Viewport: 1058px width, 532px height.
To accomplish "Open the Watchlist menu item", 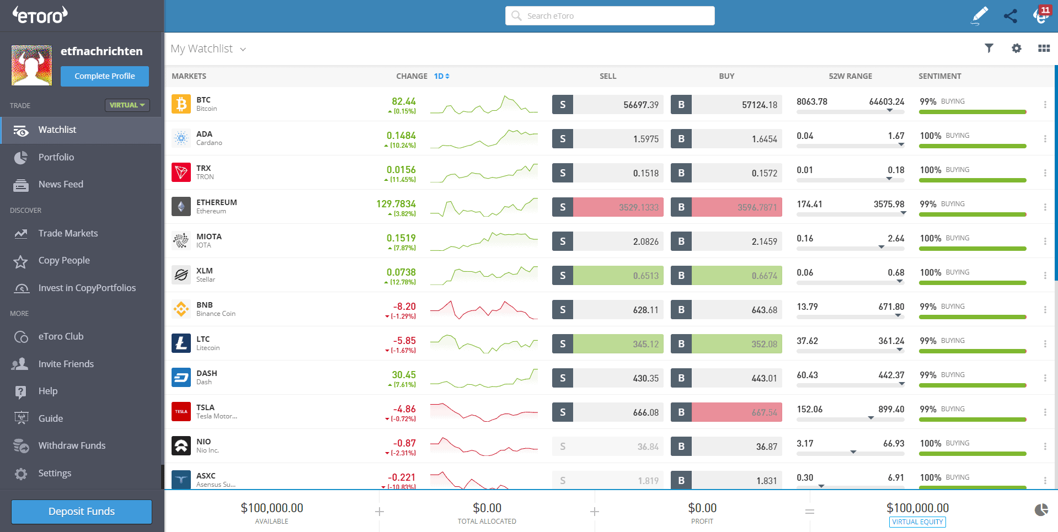I will 82,130.
